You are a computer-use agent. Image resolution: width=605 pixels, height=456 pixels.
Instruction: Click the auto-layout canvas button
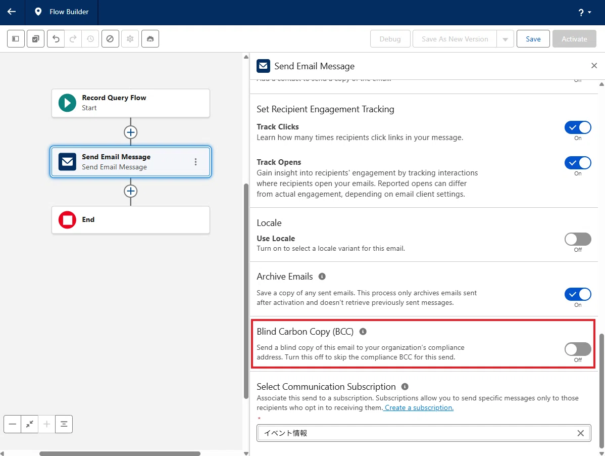(x=64, y=424)
